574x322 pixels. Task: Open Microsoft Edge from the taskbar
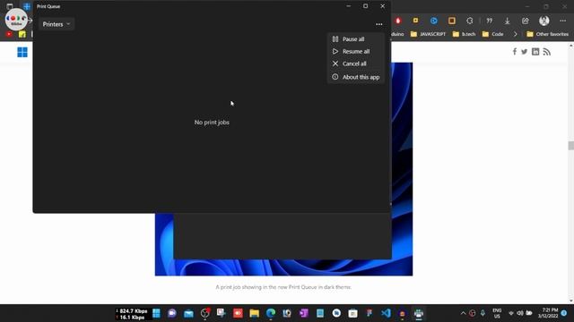(271, 313)
